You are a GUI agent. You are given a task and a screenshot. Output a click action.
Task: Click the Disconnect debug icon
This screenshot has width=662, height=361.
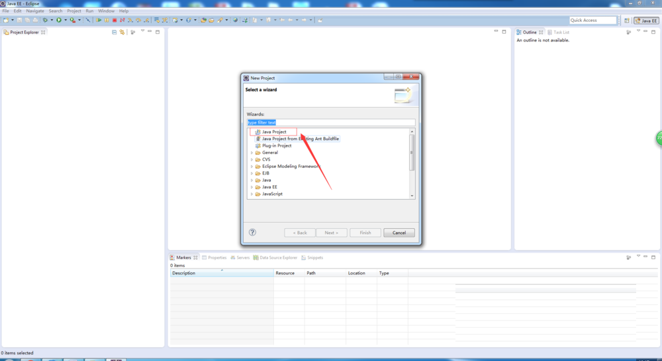click(122, 20)
